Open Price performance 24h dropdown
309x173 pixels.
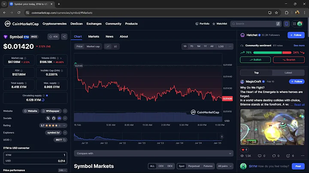coord(62,170)
